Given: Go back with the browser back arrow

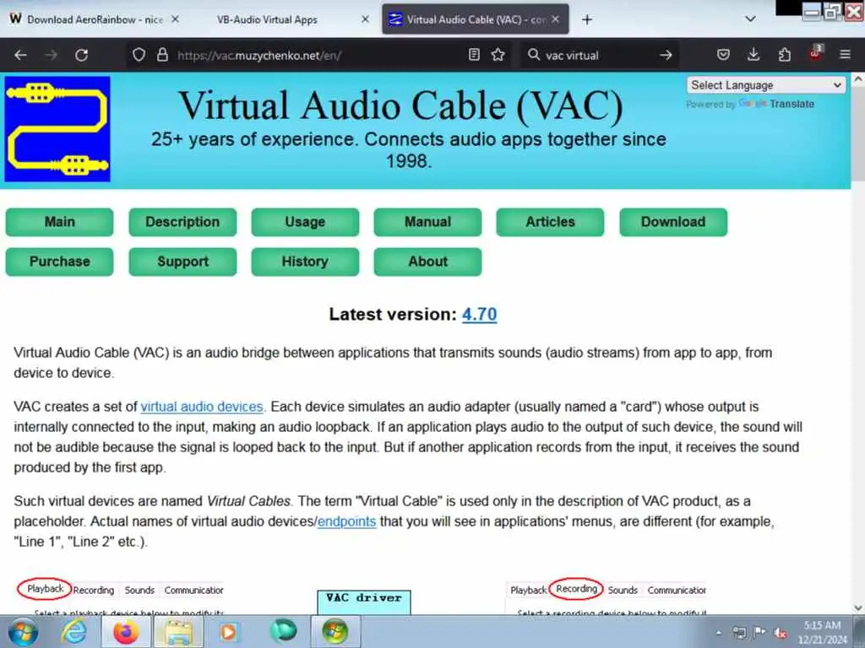Looking at the screenshot, I should tap(20, 55).
